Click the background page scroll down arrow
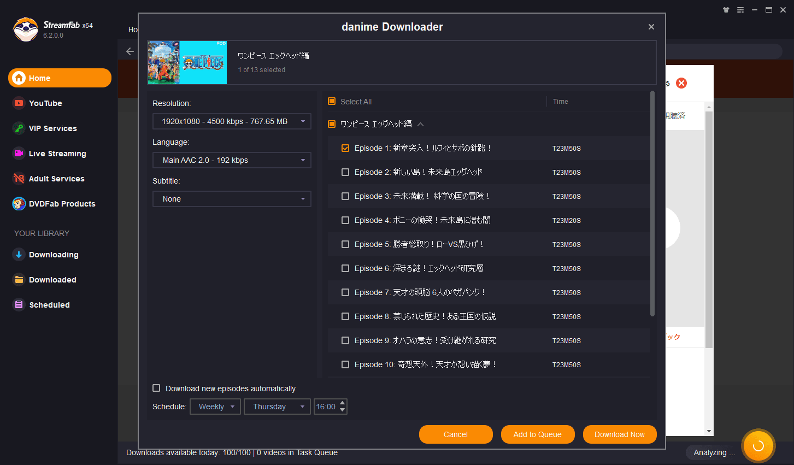Image resolution: width=794 pixels, height=465 pixels. click(709, 431)
